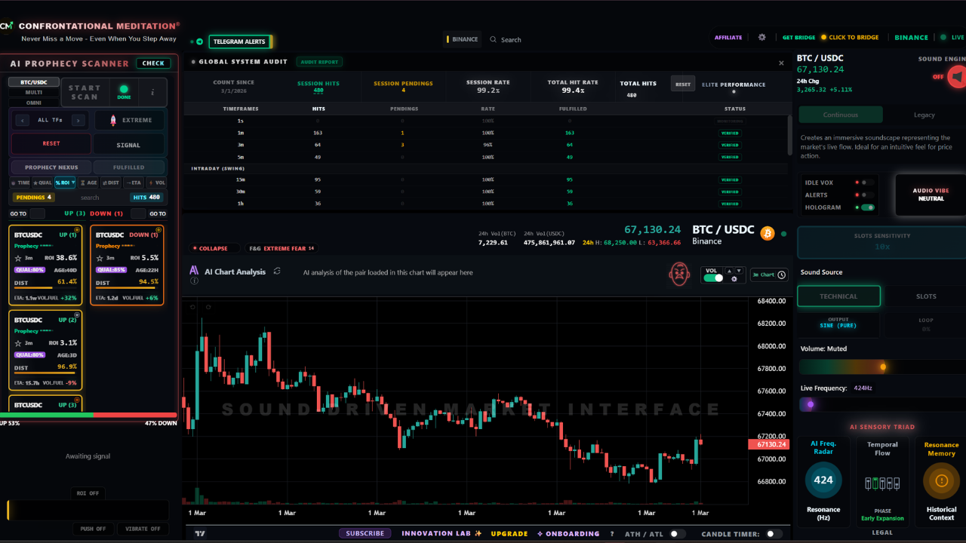Open the AFFILIATE link
Viewport: 966px width, 543px height.
click(x=728, y=38)
